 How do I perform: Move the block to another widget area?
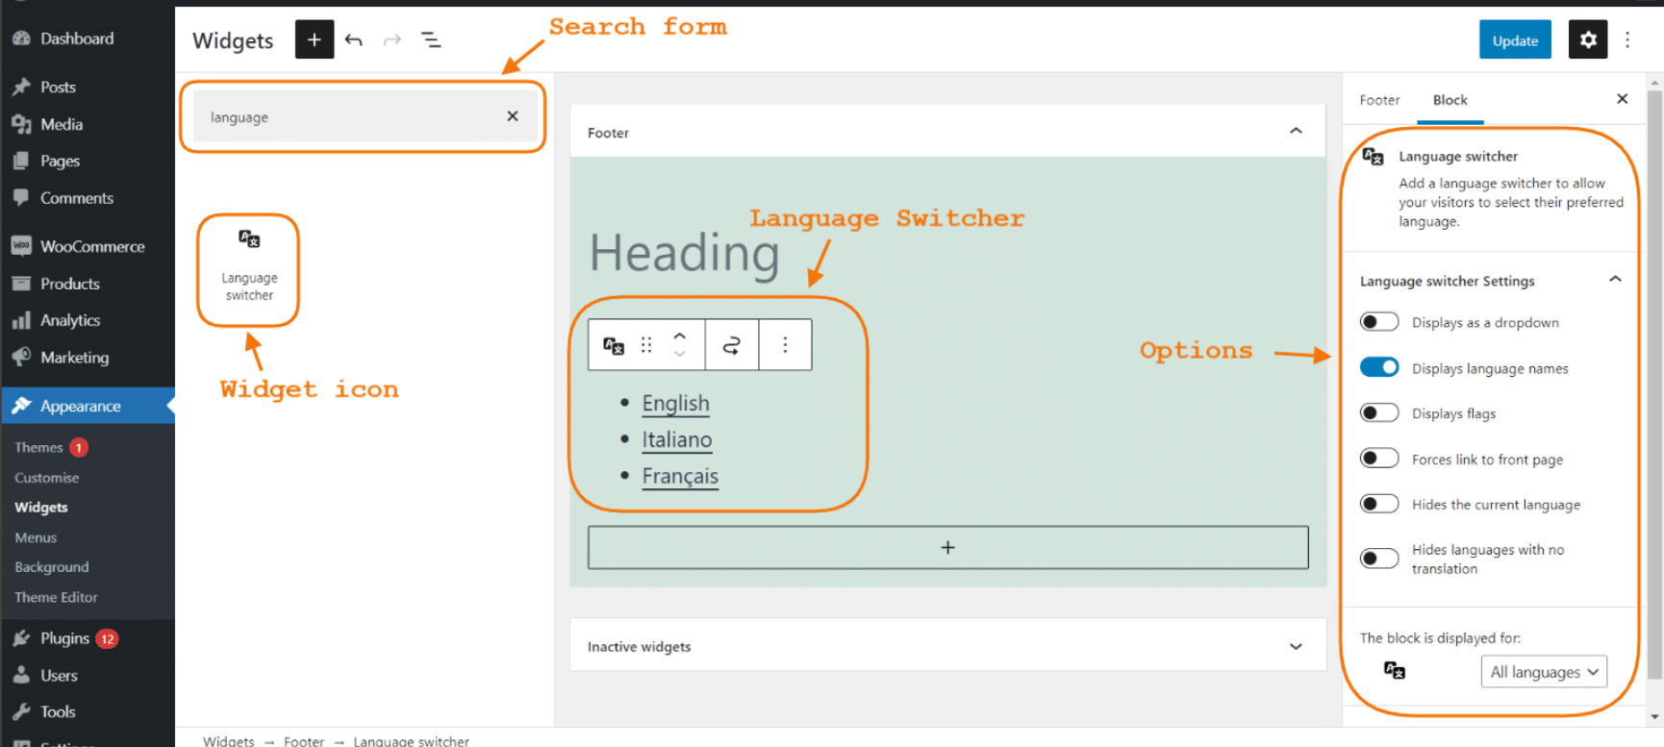coord(732,345)
